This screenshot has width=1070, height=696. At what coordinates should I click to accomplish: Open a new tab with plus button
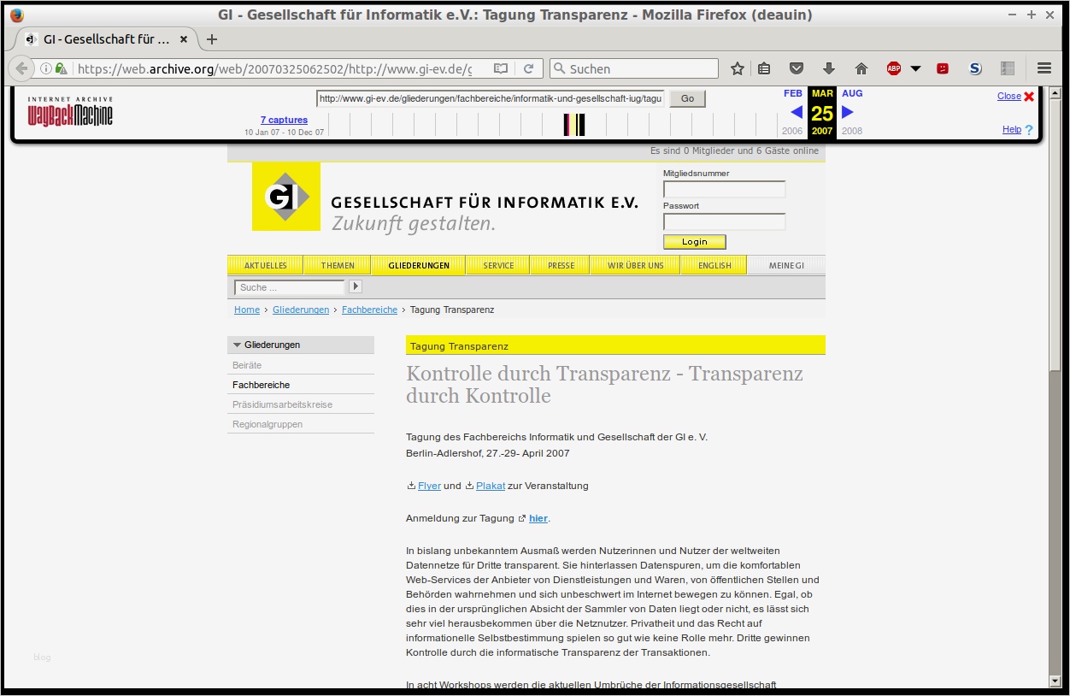click(x=212, y=39)
